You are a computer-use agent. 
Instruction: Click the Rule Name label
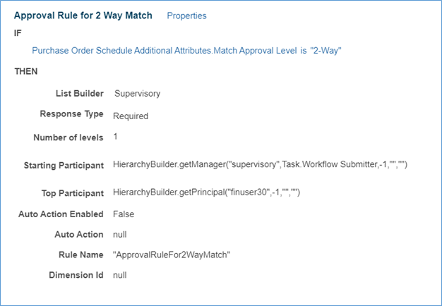[81, 255]
